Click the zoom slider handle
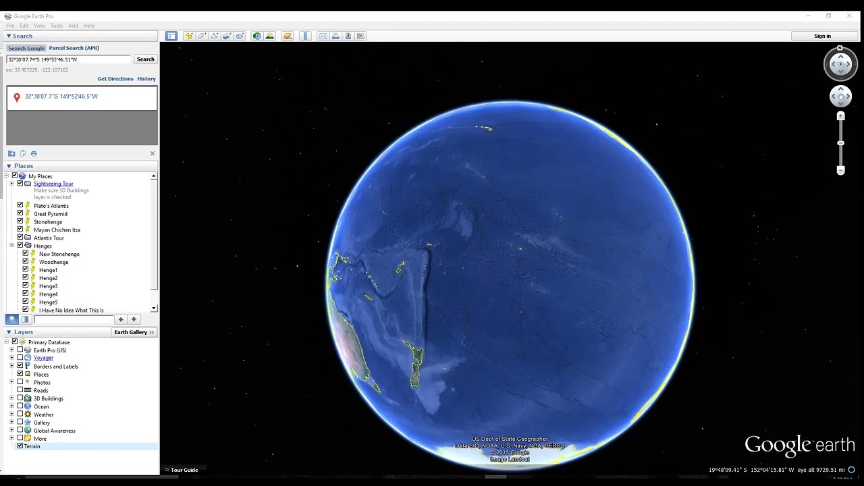The image size is (864, 486). (840, 143)
